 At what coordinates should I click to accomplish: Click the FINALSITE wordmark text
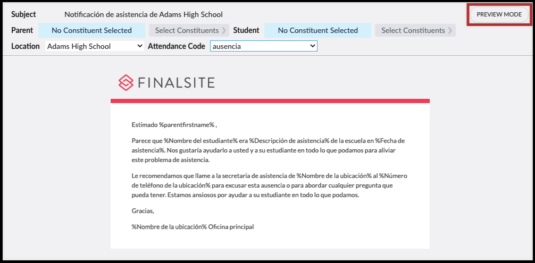point(177,82)
